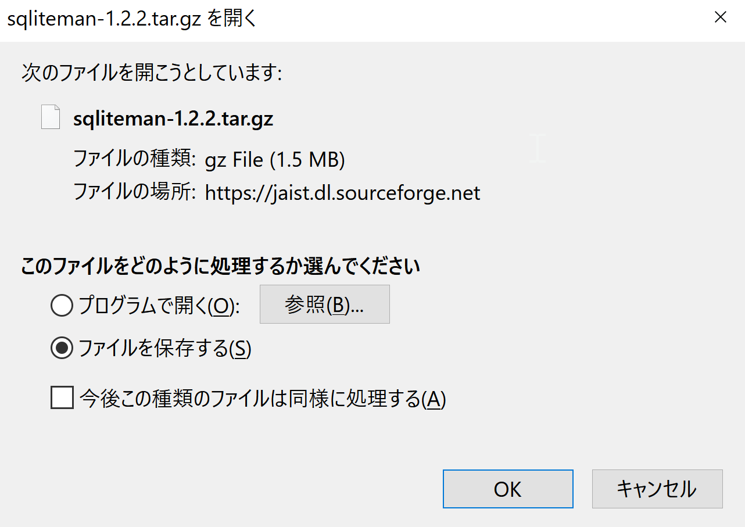Click the 今後この種類のファイルは同様に処理する(A) label text

pos(263,399)
